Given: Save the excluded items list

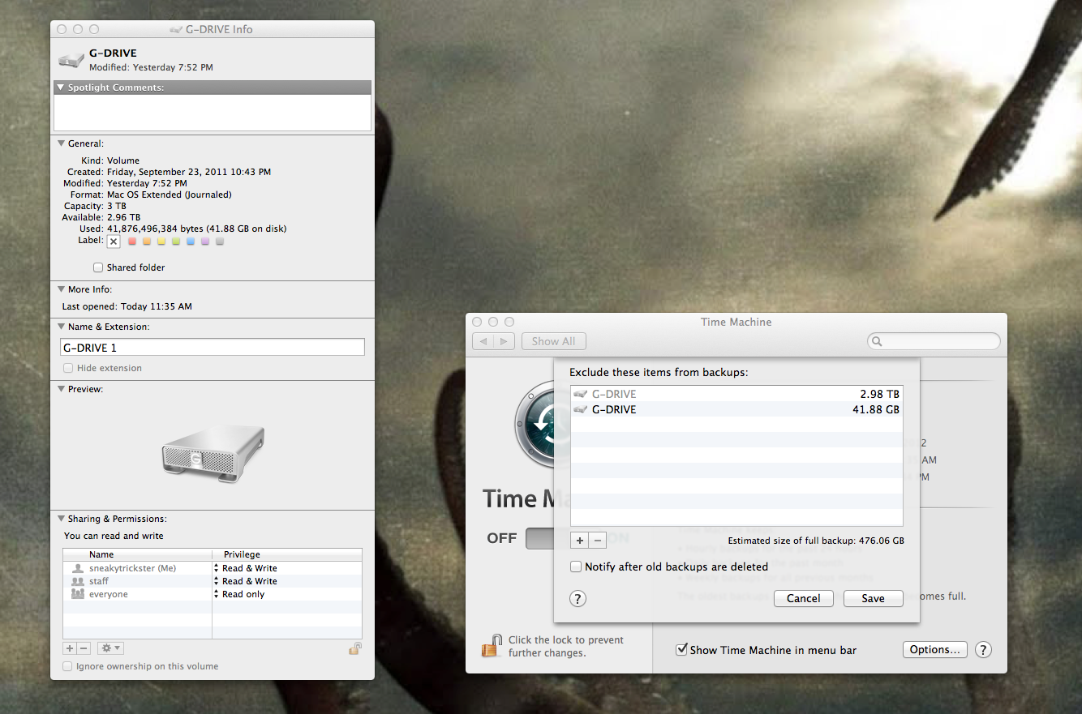Looking at the screenshot, I should tap(874, 598).
